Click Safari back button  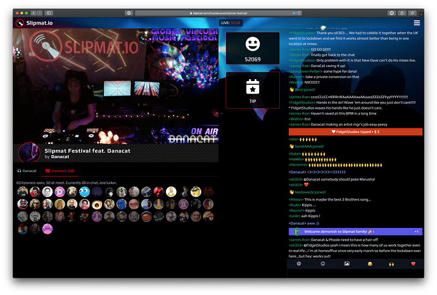pyautogui.click(x=34, y=13)
